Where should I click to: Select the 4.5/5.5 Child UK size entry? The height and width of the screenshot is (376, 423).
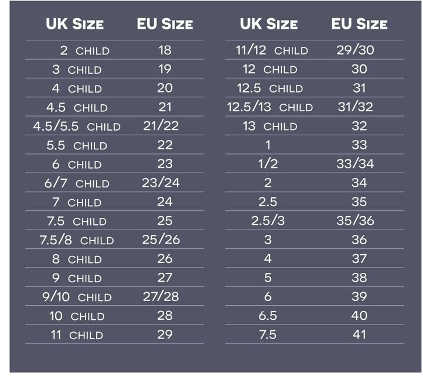77,127
